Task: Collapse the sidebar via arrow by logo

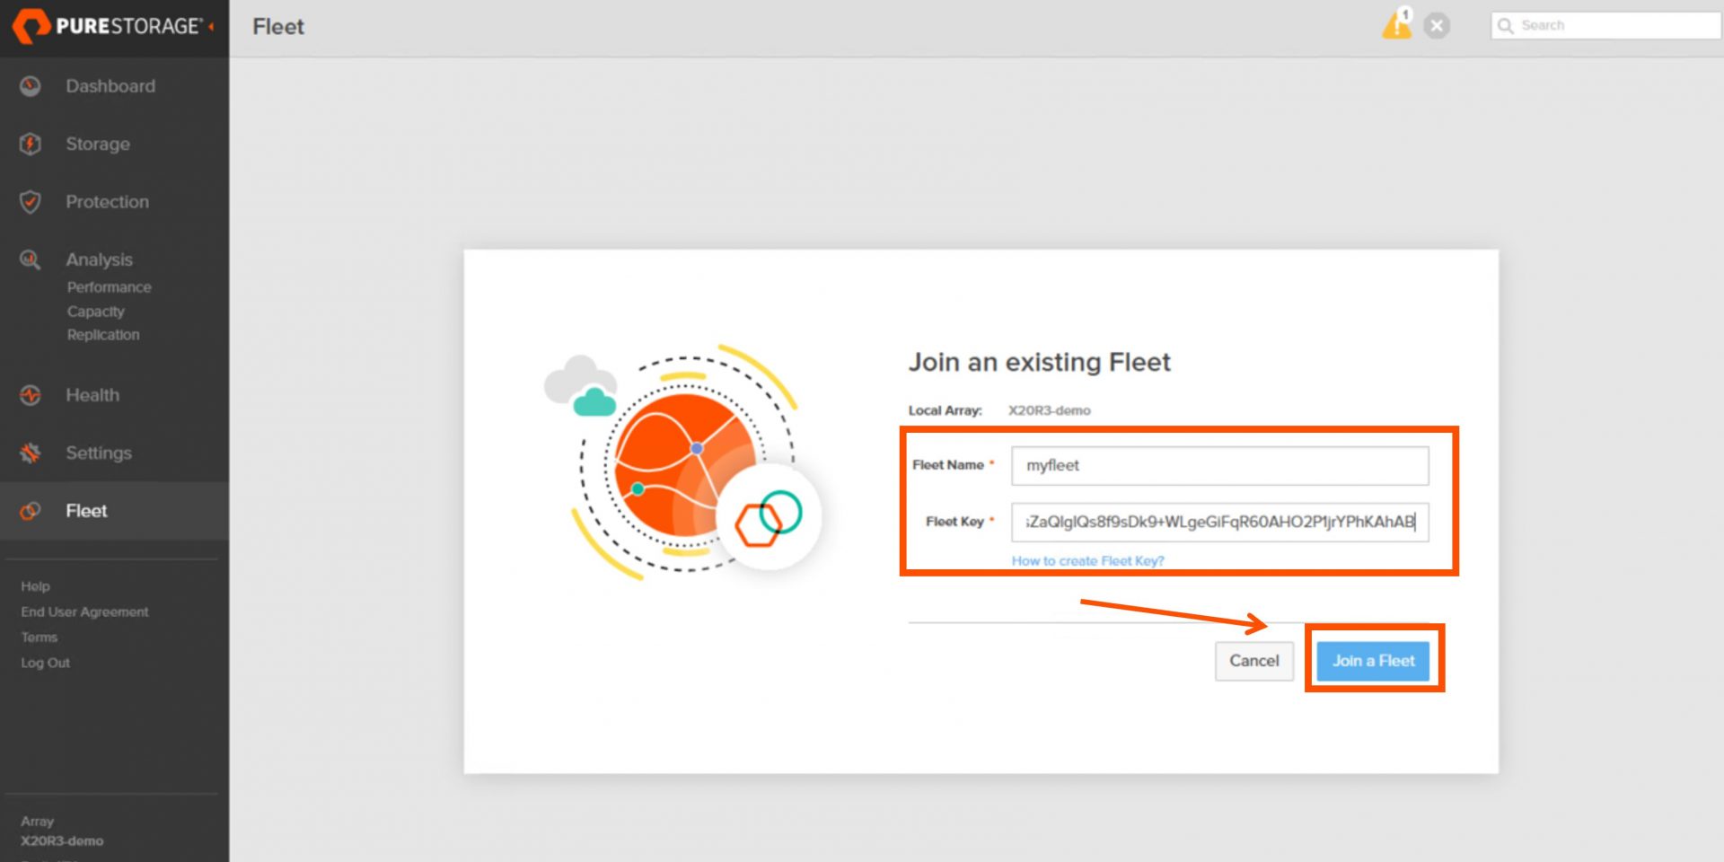Action: [x=212, y=27]
